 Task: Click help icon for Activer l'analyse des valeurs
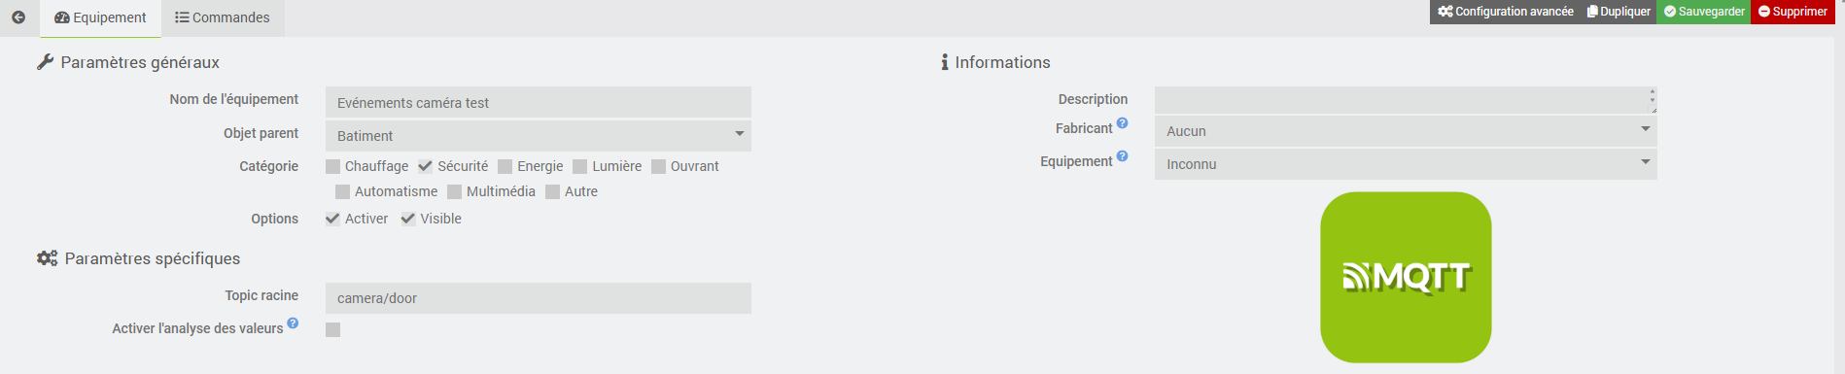293,323
